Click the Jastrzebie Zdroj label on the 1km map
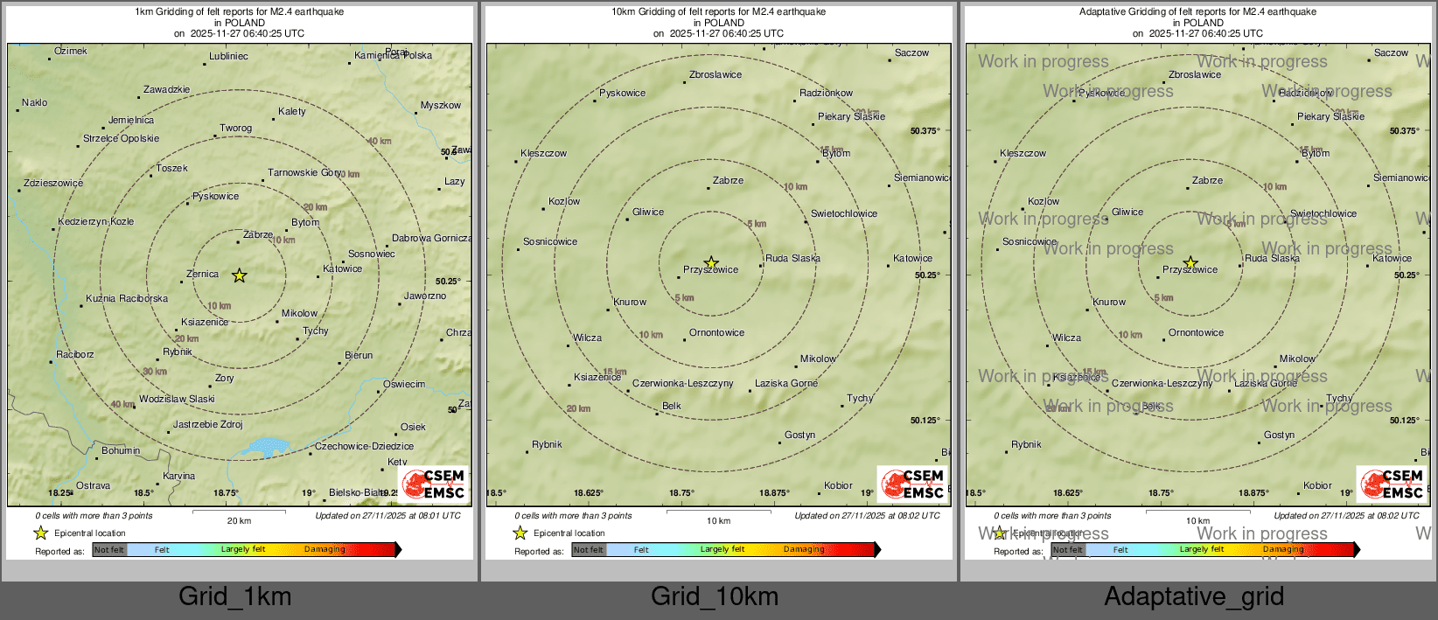The height and width of the screenshot is (620, 1438). click(208, 424)
